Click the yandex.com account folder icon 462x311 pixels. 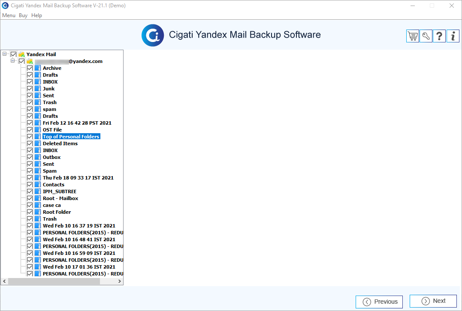[x=30, y=61]
